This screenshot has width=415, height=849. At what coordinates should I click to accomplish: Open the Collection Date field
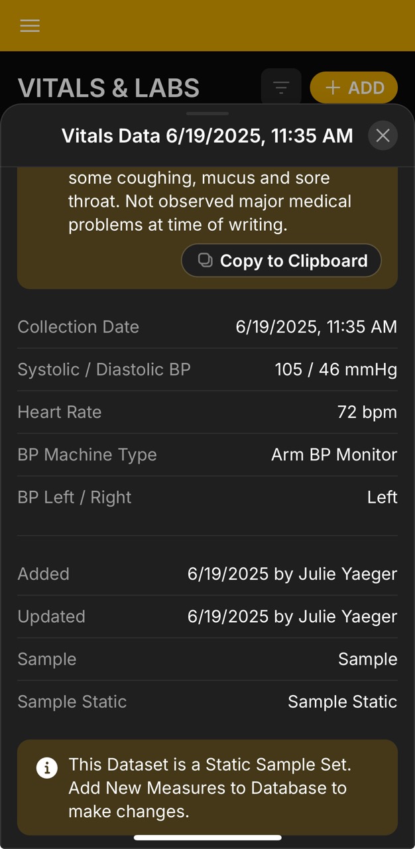207,326
